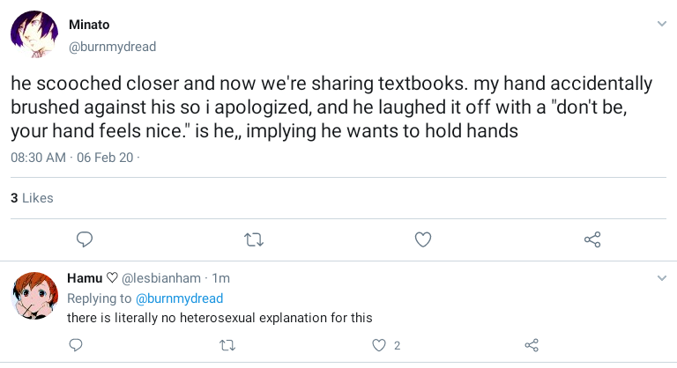
Task: Share Hamu's reply
Action: click(532, 345)
